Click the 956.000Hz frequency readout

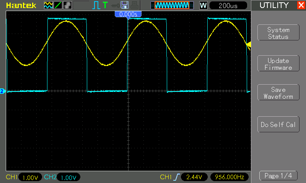coord(229,177)
